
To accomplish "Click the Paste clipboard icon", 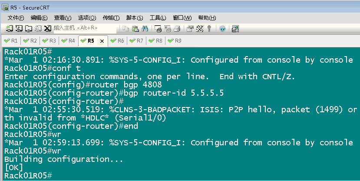I will pos(135,29).
